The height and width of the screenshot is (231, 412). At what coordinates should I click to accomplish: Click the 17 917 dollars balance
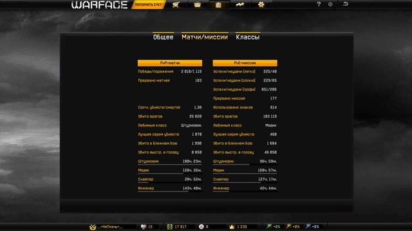pyautogui.click(x=180, y=227)
